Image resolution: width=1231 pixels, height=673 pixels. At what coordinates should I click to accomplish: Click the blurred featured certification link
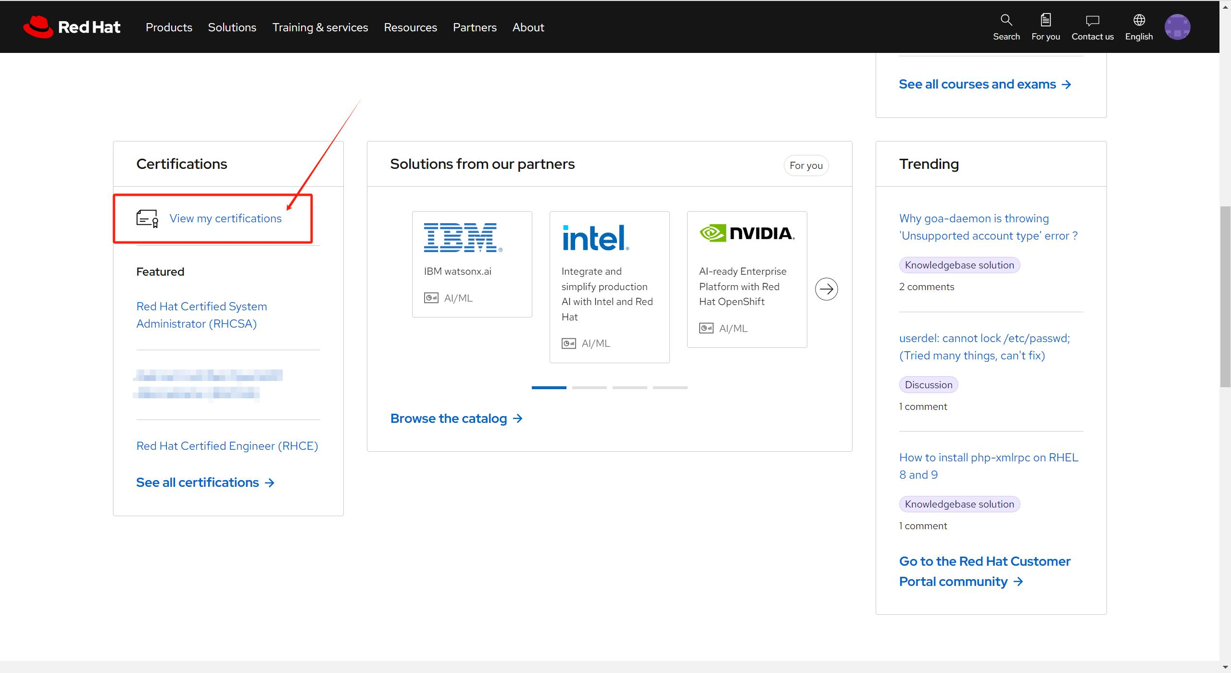click(x=208, y=385)
